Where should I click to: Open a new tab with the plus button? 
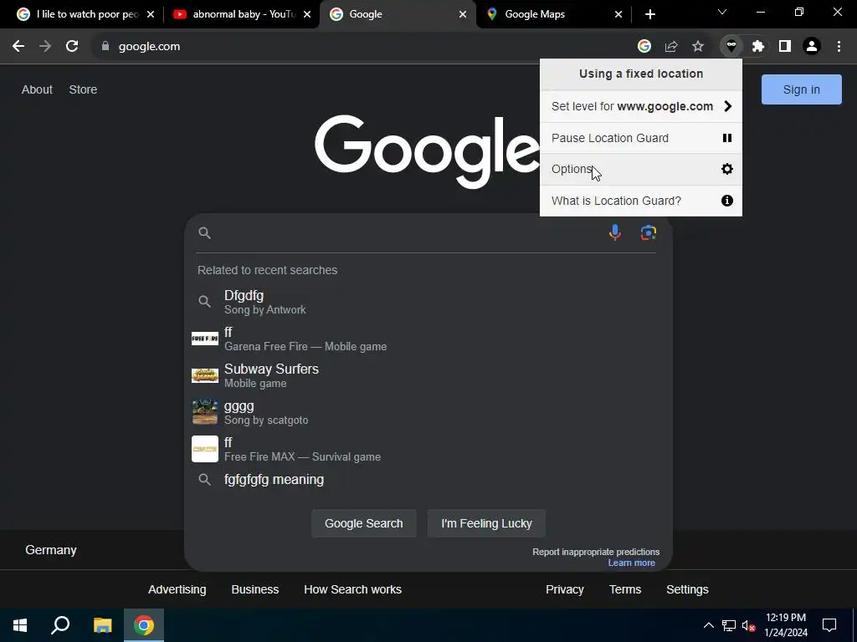(x=649, y=14)
